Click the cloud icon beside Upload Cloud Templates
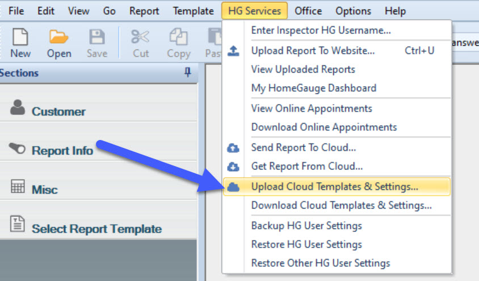 (233, 187)
